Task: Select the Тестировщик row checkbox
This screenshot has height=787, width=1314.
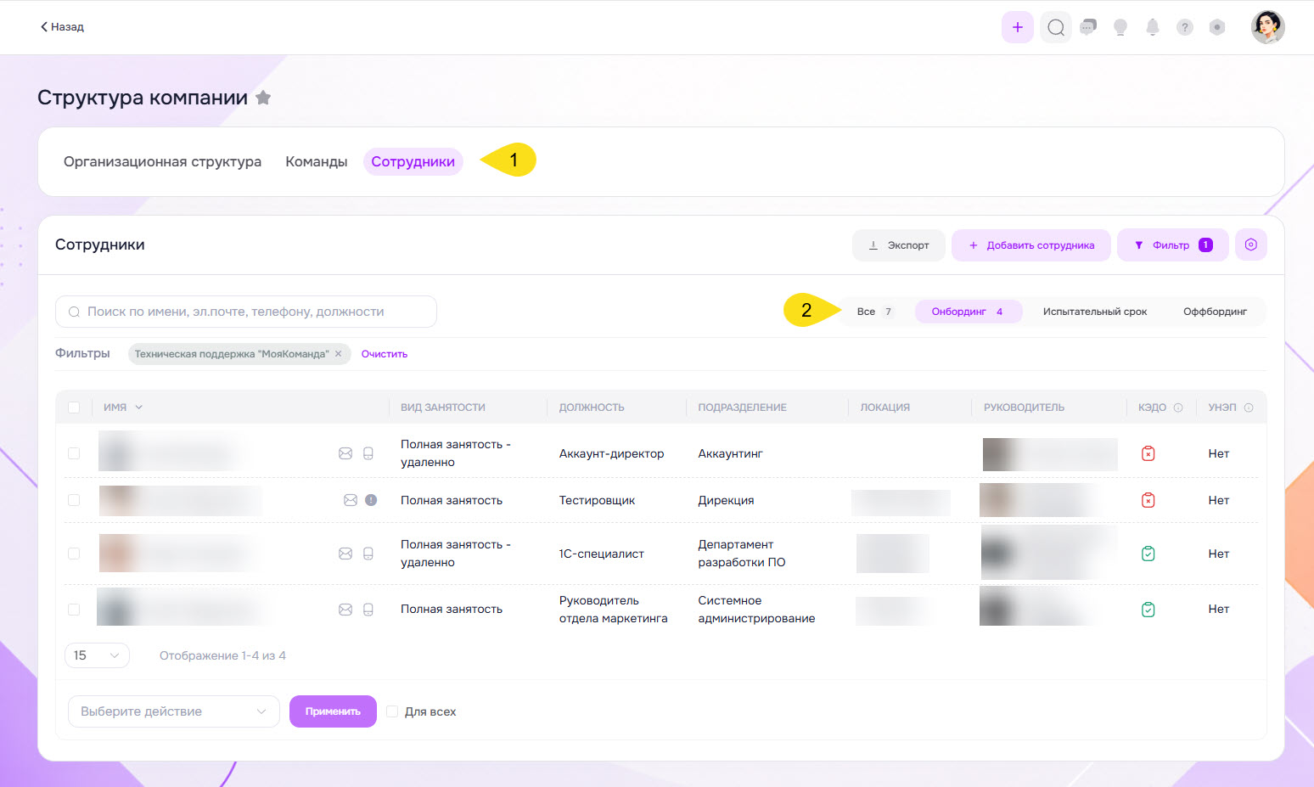Action: pos(74,500)
